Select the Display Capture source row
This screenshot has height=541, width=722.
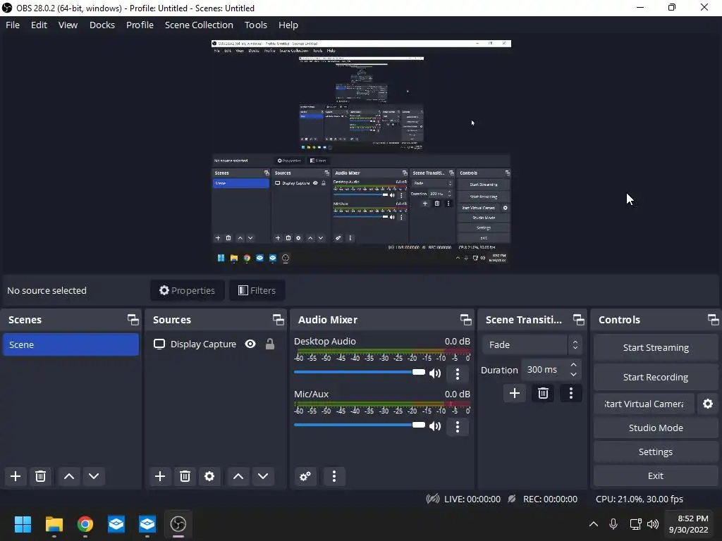[216, 344]
